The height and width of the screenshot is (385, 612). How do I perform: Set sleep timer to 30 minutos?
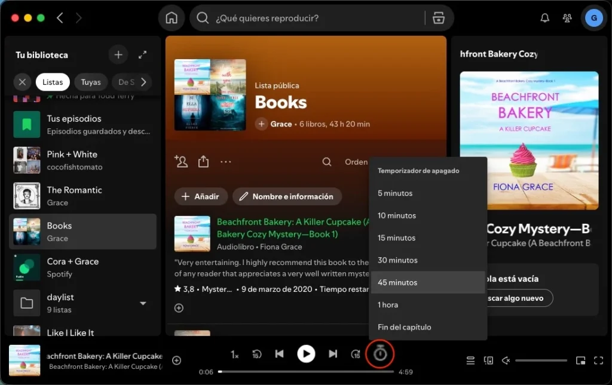click(x=428, y=260)
